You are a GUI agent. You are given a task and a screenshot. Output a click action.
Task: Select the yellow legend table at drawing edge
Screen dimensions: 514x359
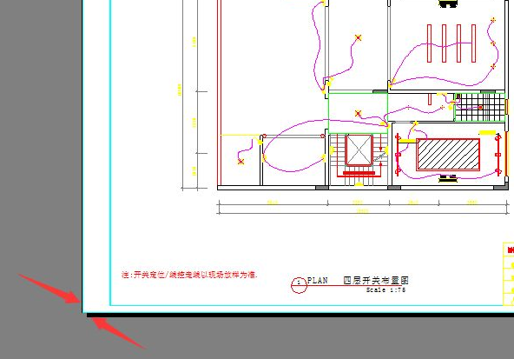509,274
